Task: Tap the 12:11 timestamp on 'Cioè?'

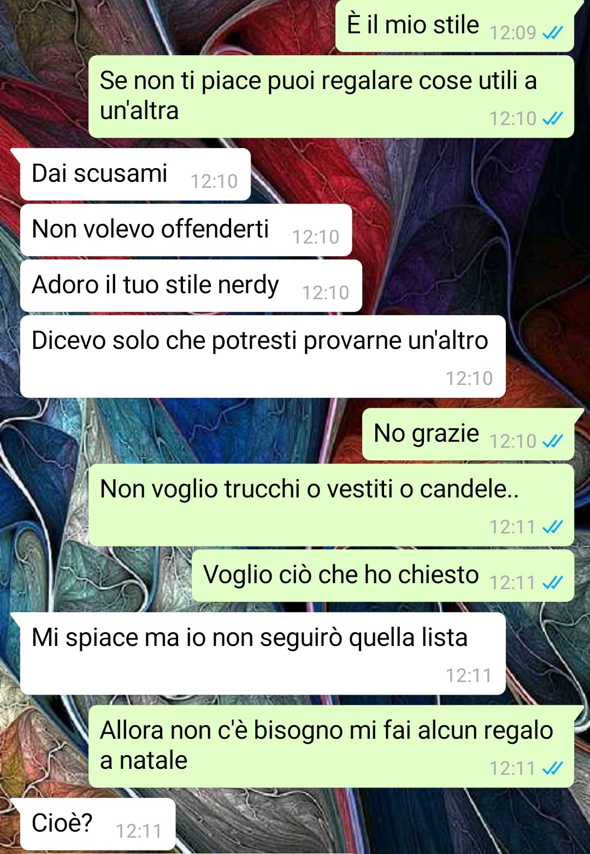Action: 139,831
